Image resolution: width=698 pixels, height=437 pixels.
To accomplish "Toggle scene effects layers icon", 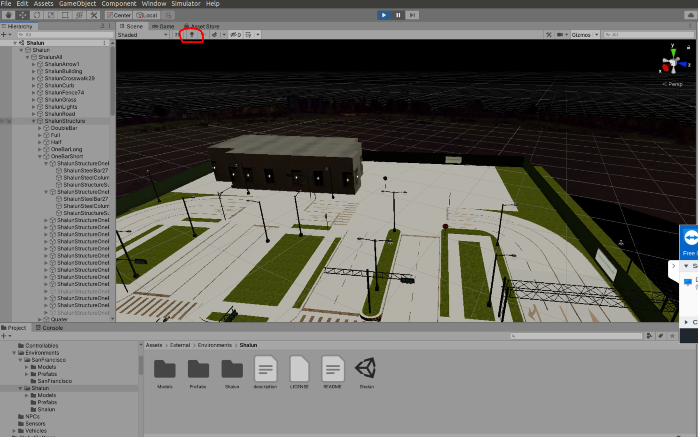I will (214, 34).
